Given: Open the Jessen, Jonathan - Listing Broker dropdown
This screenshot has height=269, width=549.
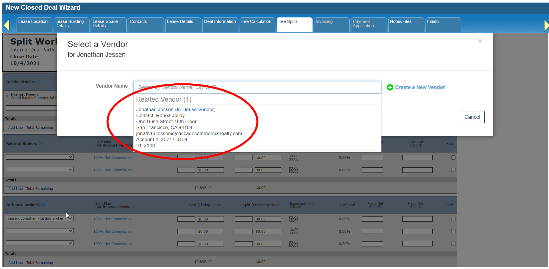Looking at the screenshot, I should coord(40,218).
